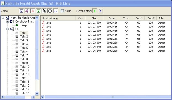
Task: Collapse the S track node
Action: (x=7, y=29)
